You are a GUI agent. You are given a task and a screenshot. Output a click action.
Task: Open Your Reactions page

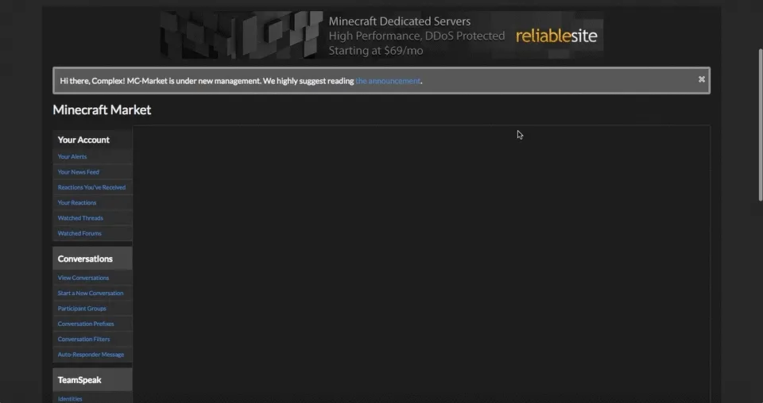(x=77, y=202)
